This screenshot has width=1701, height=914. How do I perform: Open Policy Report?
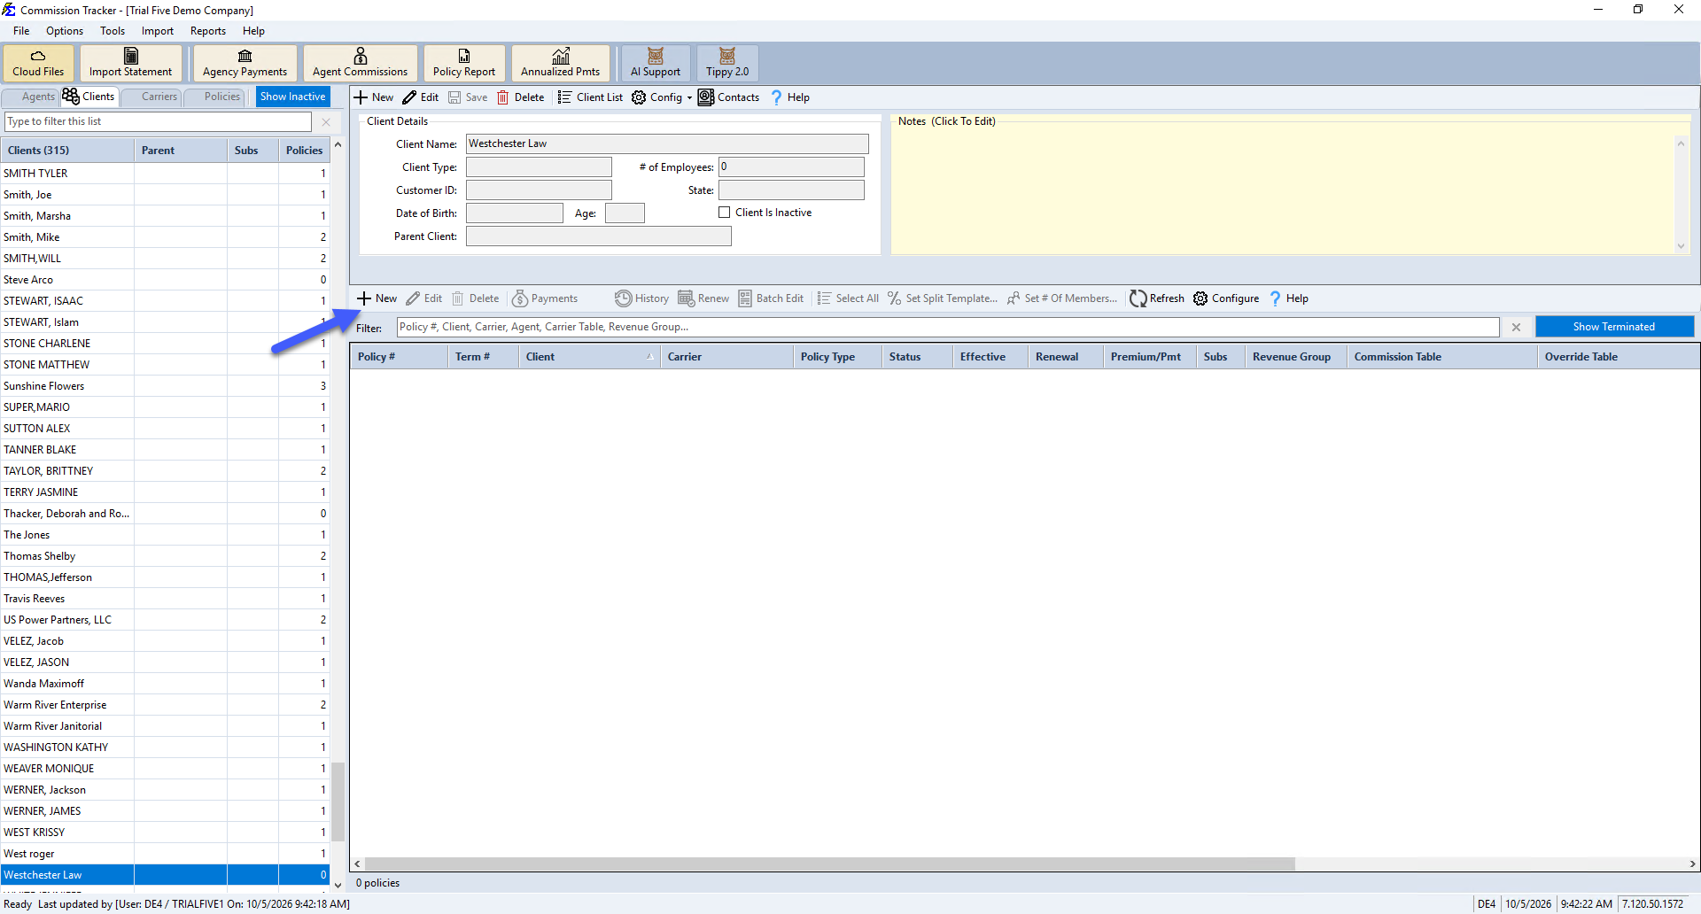(x=464, y=63)
